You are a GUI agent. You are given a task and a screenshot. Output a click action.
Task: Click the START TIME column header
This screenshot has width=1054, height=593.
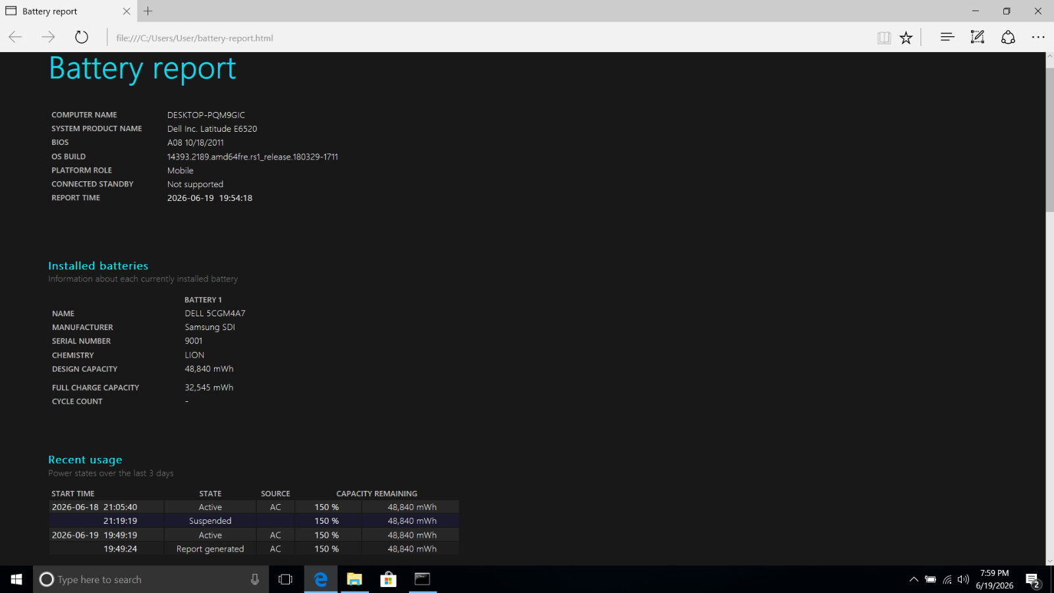coord(73,494)
